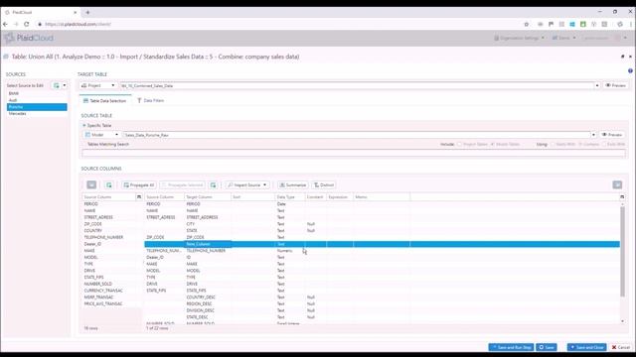Click the Summarize button
Viewport: 636px width, 357px height.
[x=292, y=185]
